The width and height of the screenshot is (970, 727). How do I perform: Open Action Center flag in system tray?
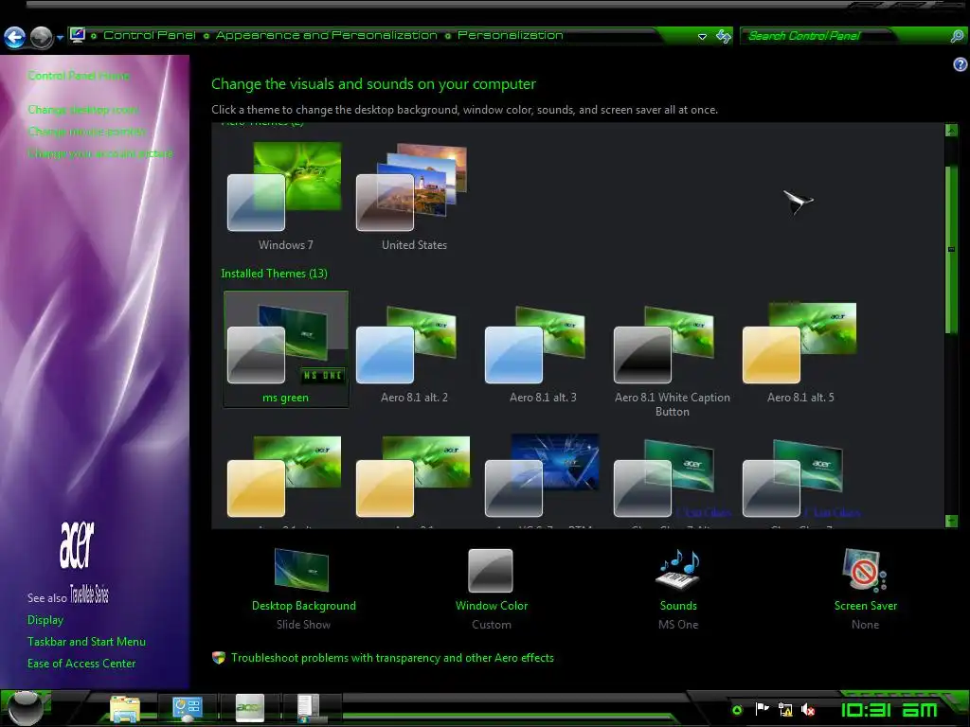coord(763,709)
